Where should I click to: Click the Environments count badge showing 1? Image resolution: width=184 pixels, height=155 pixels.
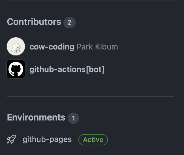[x=73, y=118]
